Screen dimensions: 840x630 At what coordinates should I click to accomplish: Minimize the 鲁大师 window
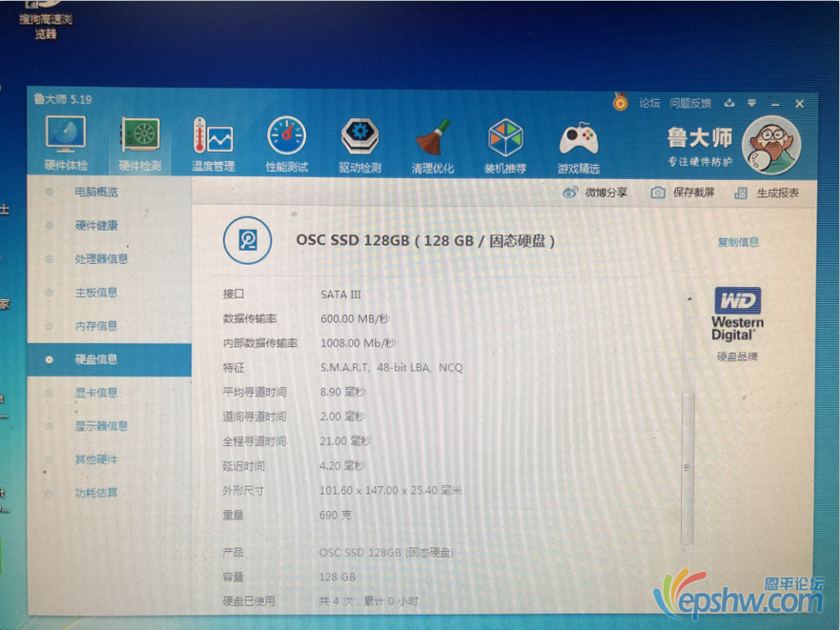click(x=775, y=104)
